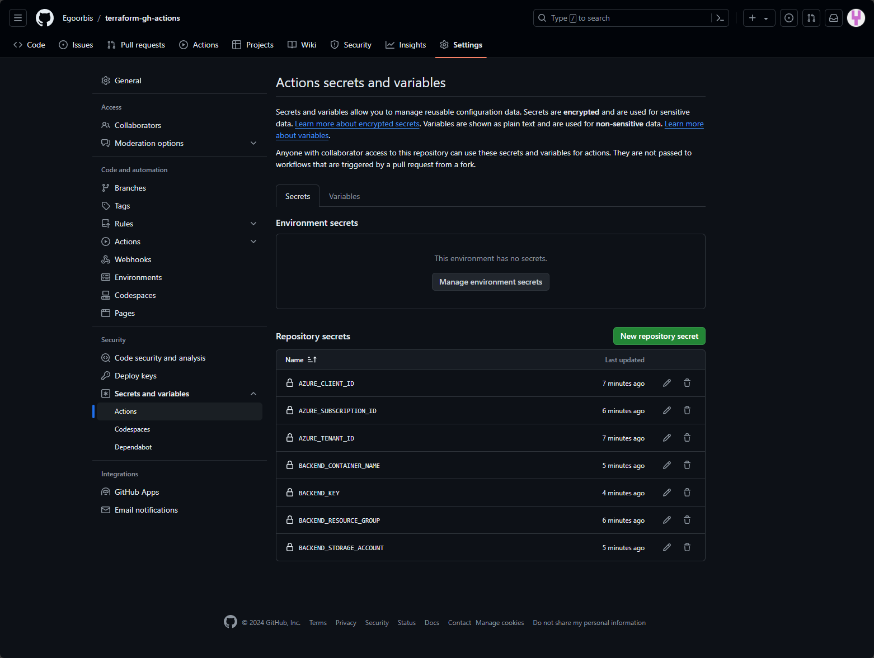Expand the Moderation options section

[253, 143]
